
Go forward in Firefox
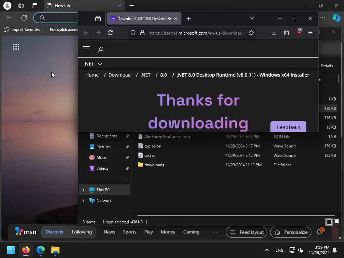(x=98, y=33)
